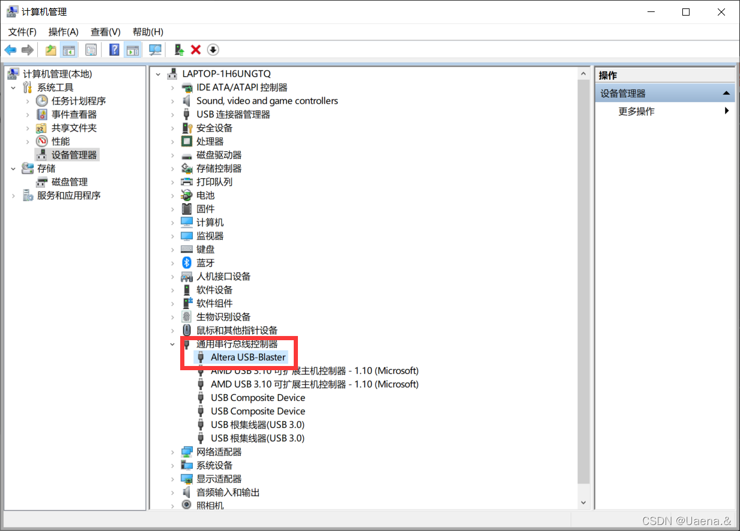The image size is (740, 531).
Task: Collapse 设备管理器 header in actions pane
Action: (x=726, y=93)
